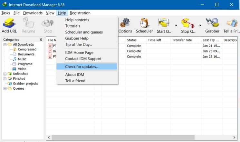This screenshot has width=240, height=142.
Task: Click the IDM logo in title bar
Action: tap(5, 4)
